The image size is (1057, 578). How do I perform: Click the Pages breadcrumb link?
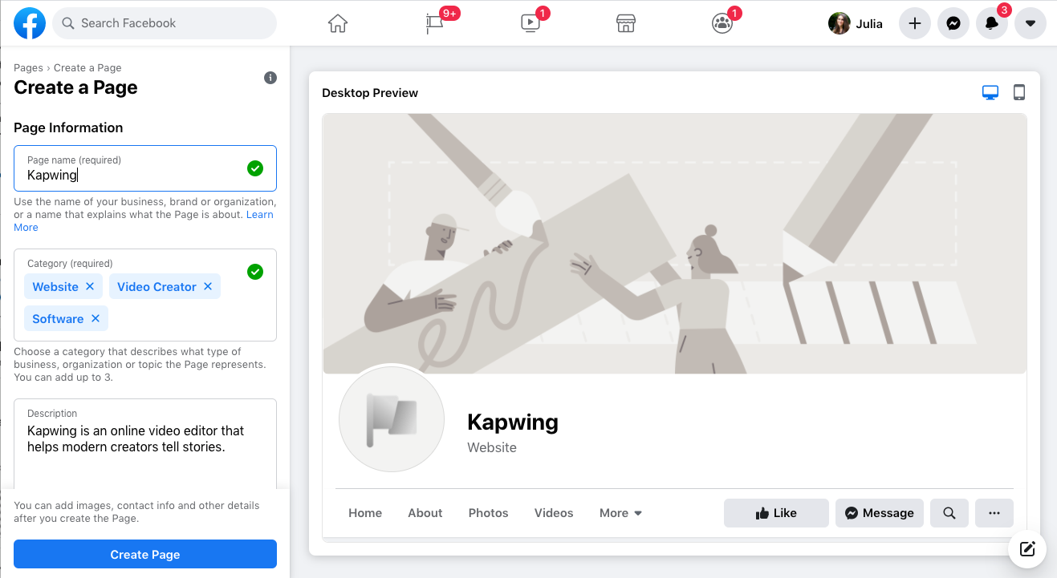click(x=29, y=68)
